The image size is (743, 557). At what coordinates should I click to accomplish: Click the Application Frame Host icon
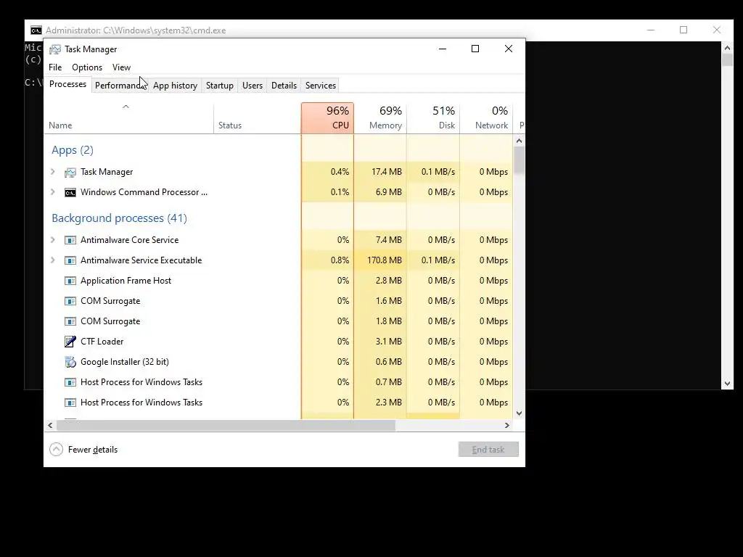click(70, 281)
